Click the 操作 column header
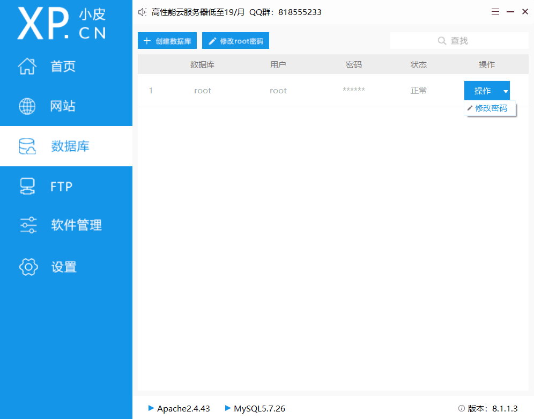534x419 pixels. pyautogui.click(x=487, y=64)
